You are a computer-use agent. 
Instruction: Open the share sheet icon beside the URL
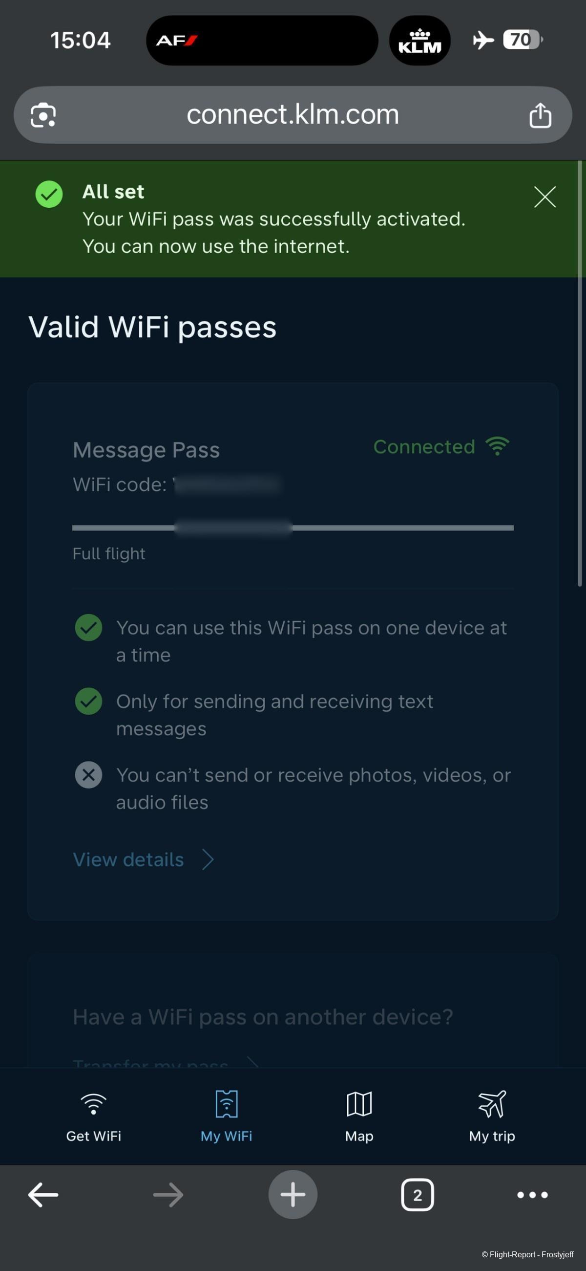540,115
